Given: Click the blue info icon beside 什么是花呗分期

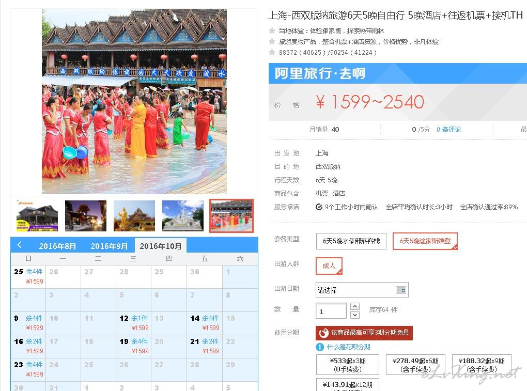Looking at the screenshot, I should pos(320,347).
